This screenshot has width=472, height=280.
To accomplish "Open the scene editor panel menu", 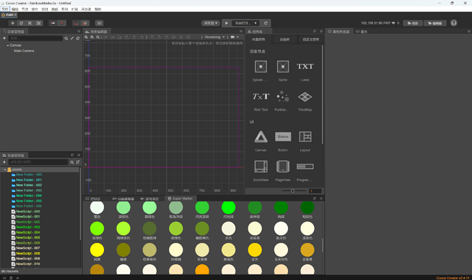I will 241,31.
